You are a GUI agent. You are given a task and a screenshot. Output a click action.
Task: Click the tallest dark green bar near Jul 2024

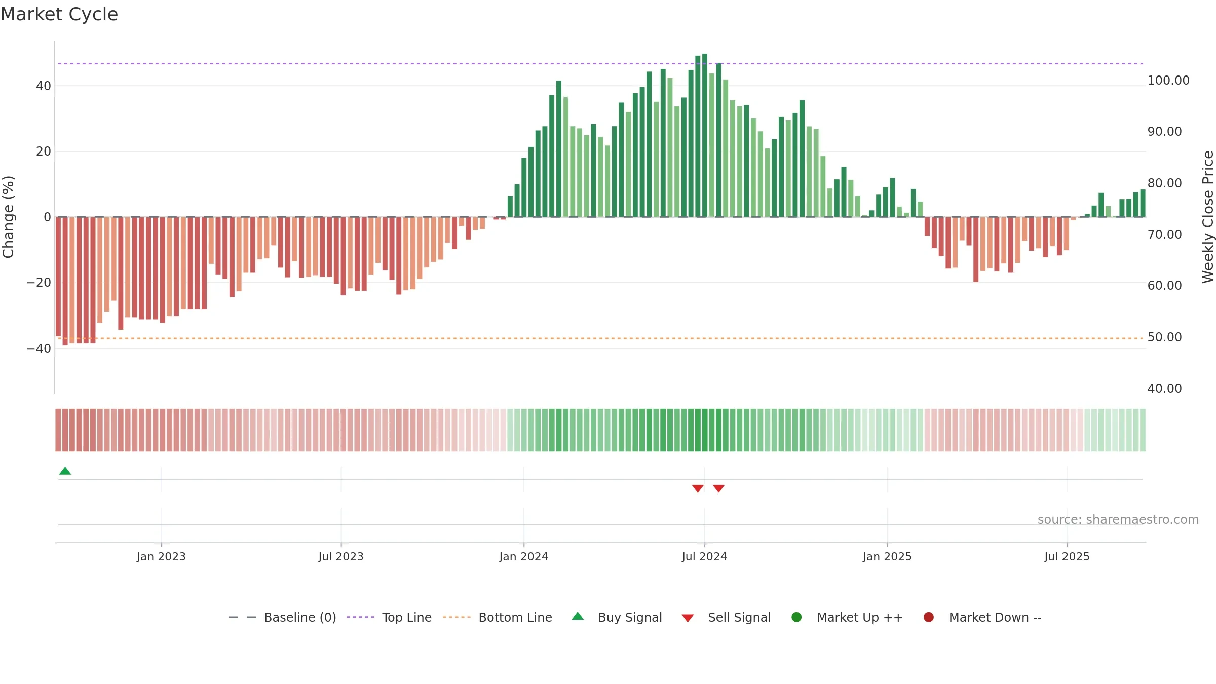click(x=705, y=135)
